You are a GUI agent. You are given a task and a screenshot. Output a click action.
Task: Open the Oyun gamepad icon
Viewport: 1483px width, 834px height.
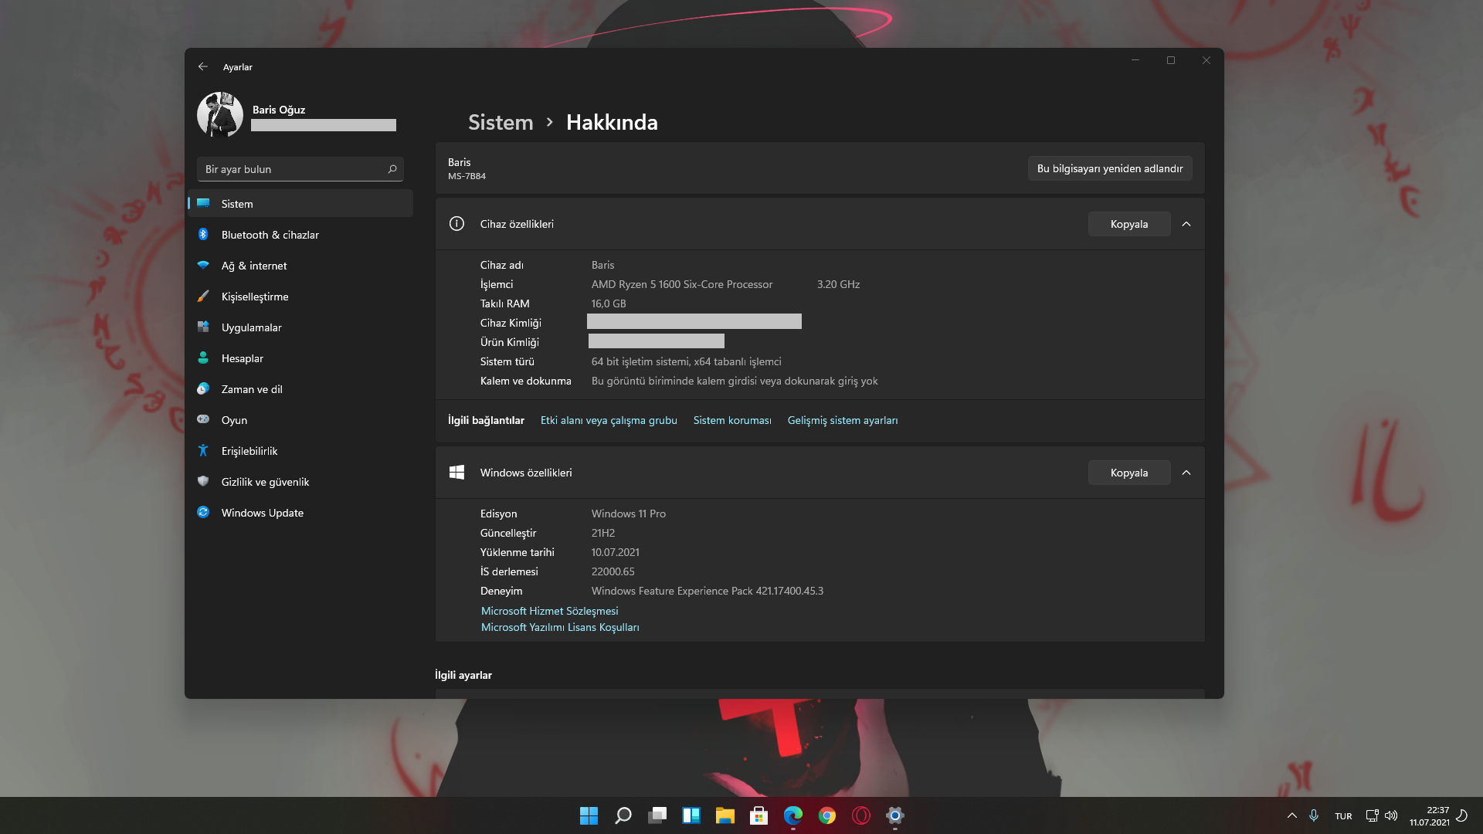tap(203, 419)
